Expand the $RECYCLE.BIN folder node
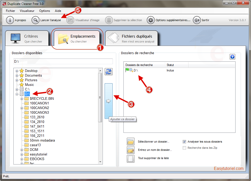This screenshot has width=251, height=181. coord(22,99)
